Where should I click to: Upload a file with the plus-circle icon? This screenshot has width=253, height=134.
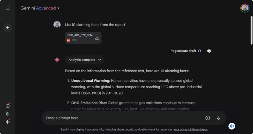pyautogui.click(x=208, y=118)
